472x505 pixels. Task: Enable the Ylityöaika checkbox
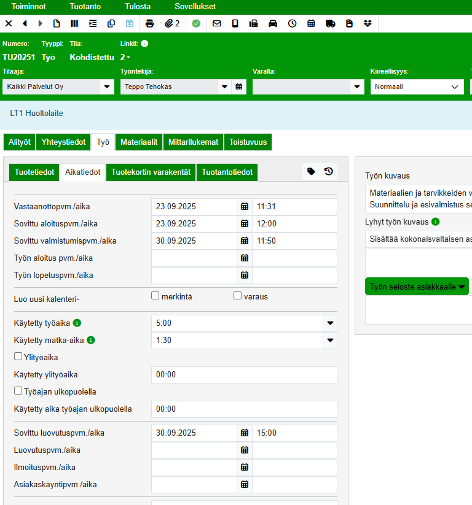click(18, 357)
